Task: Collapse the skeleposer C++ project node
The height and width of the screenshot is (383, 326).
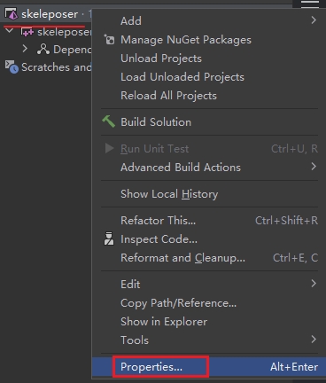Action: click(x=10, y=30)
